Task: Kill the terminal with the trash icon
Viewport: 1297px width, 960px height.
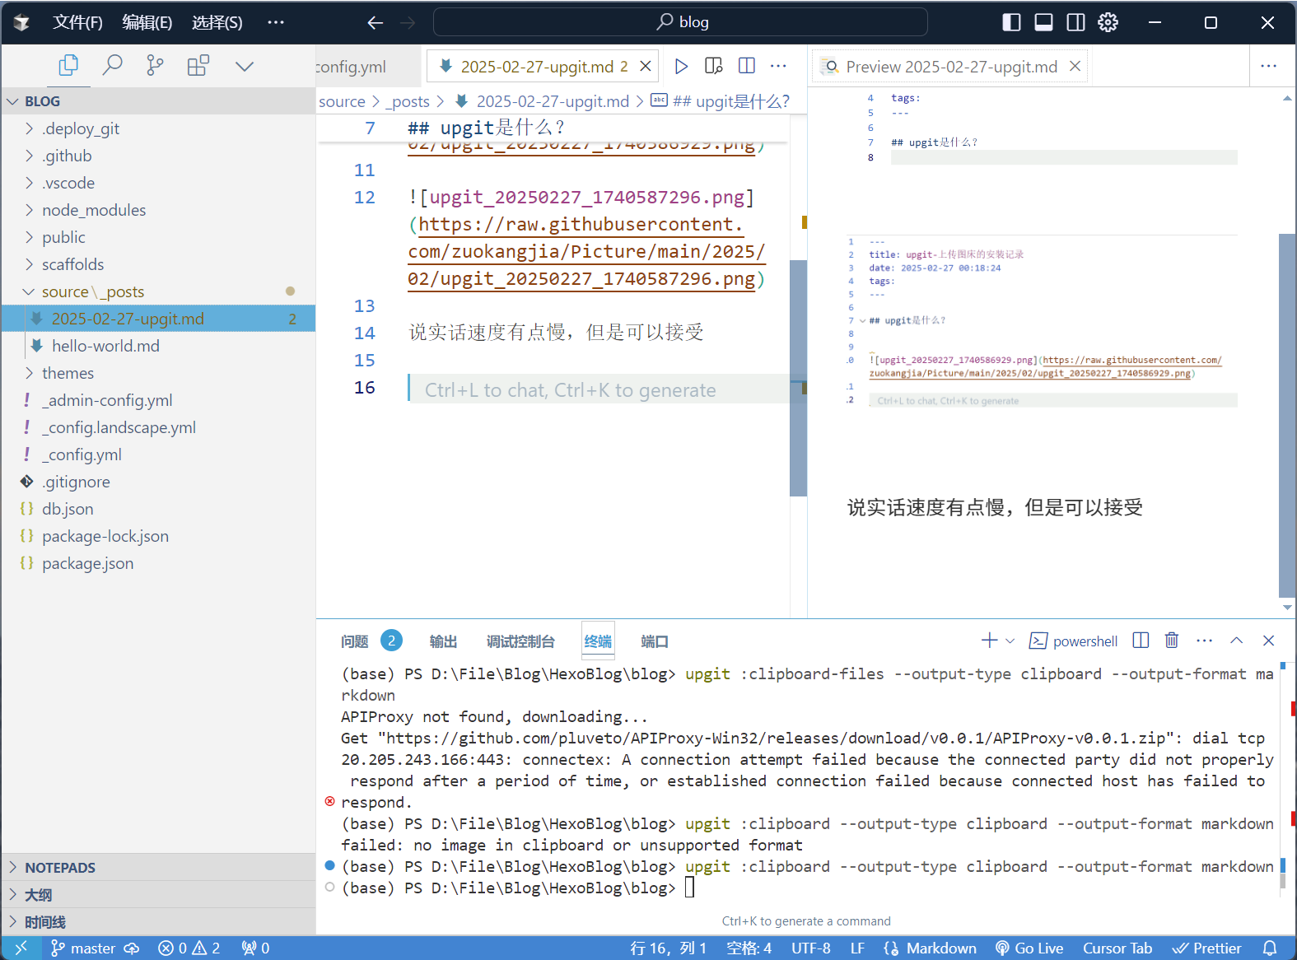Action: (x=1172, y=641)
